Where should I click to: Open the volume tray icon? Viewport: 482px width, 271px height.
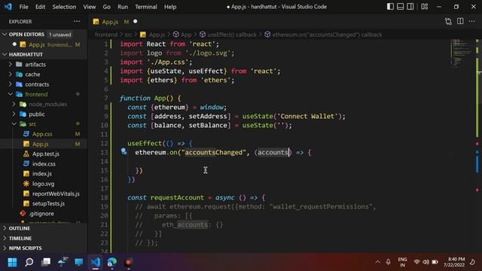click(426, 262)
